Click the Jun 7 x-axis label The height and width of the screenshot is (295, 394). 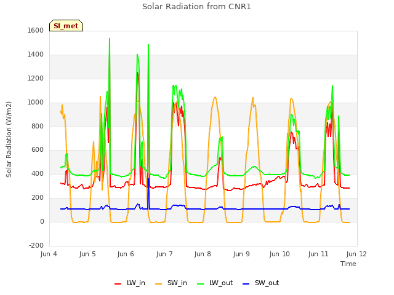[164, 254]
